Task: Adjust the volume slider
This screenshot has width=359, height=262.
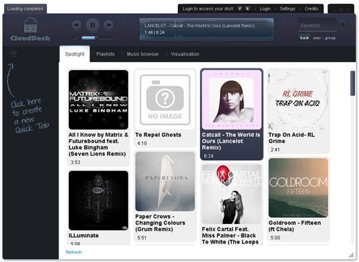Action: (98, 37)
